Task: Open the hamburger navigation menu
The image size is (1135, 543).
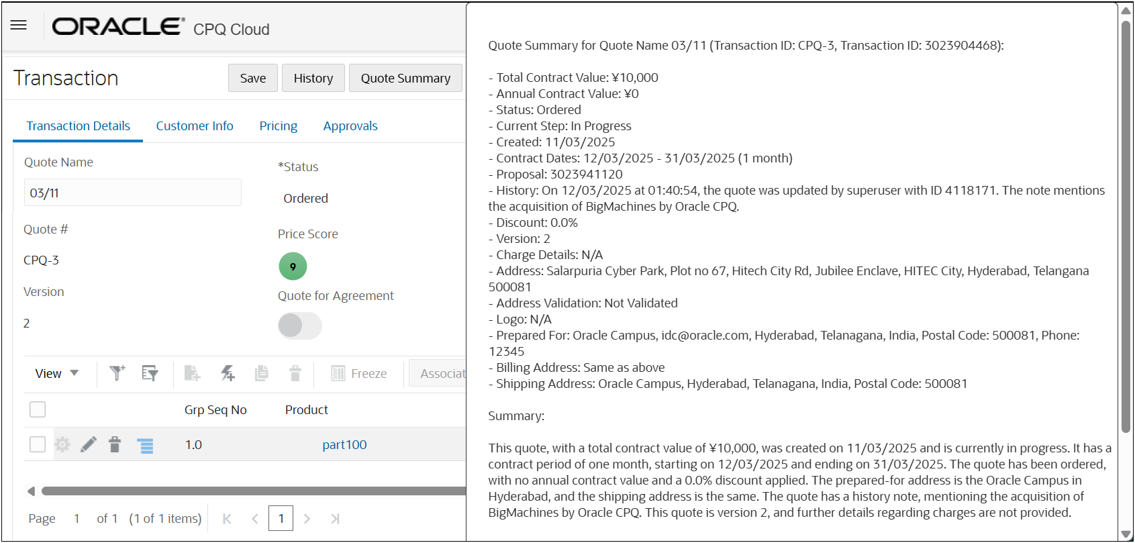Action: 19,26
